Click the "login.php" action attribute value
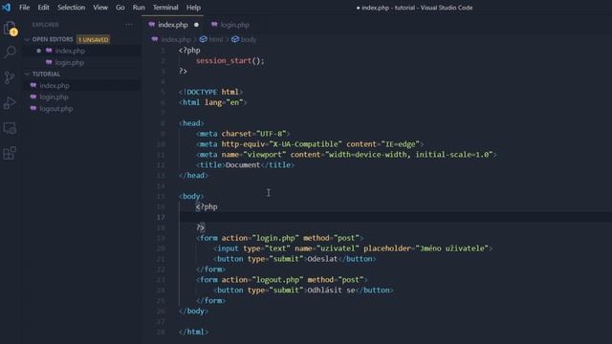The image size is (612, 344). point(275,238)
